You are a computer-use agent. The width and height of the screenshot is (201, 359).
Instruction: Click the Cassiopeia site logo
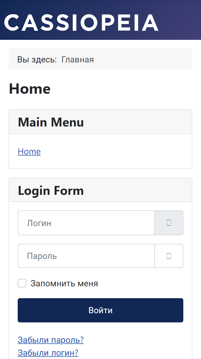(81, 23)
